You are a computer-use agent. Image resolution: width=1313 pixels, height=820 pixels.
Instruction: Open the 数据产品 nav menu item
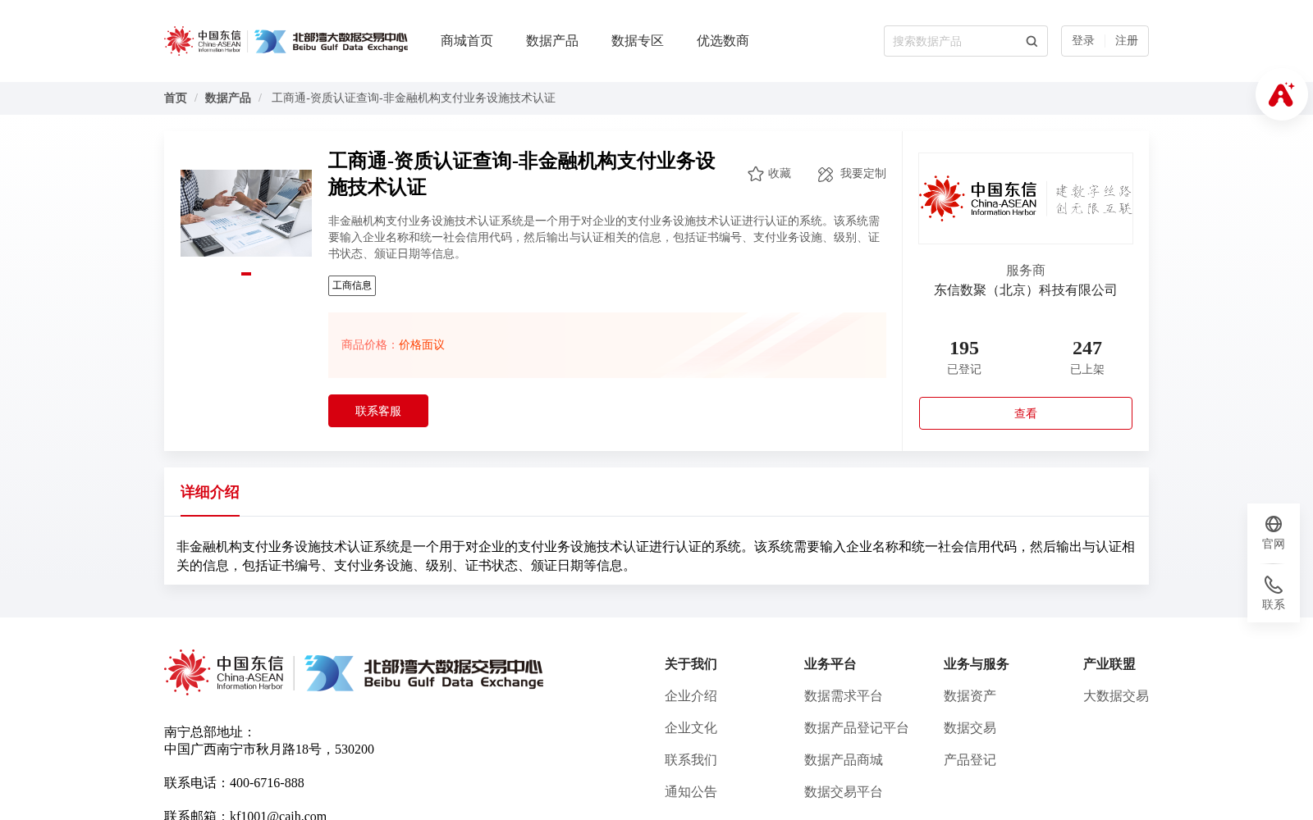tap(552, 41)
